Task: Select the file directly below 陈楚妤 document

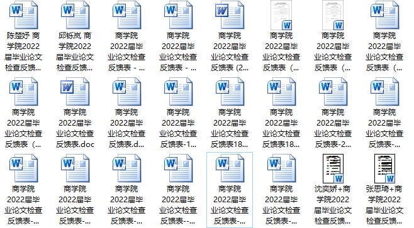Action: 23,92
